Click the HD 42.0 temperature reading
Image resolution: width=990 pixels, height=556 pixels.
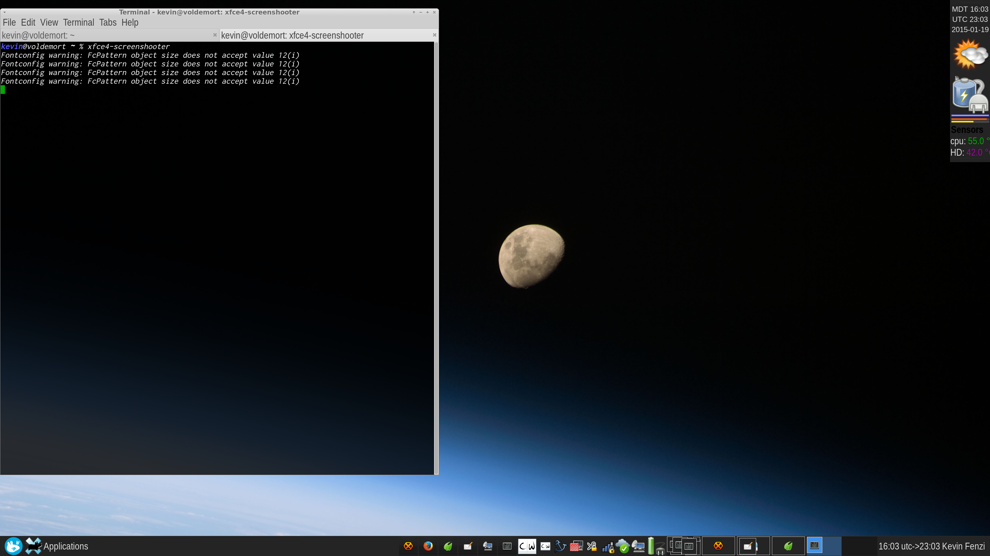(970, 152)
